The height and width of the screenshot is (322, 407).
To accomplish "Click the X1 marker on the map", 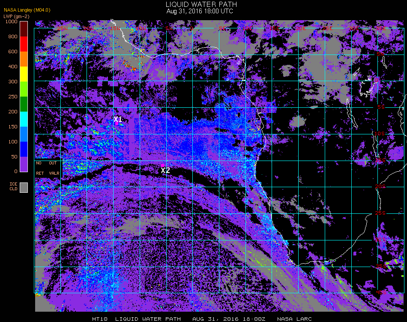I will coord(118,119).
